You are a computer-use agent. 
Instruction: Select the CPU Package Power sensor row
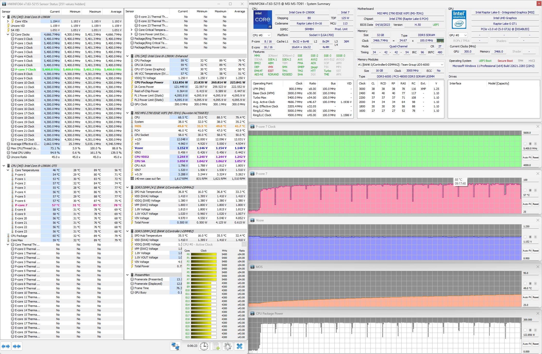149,82
